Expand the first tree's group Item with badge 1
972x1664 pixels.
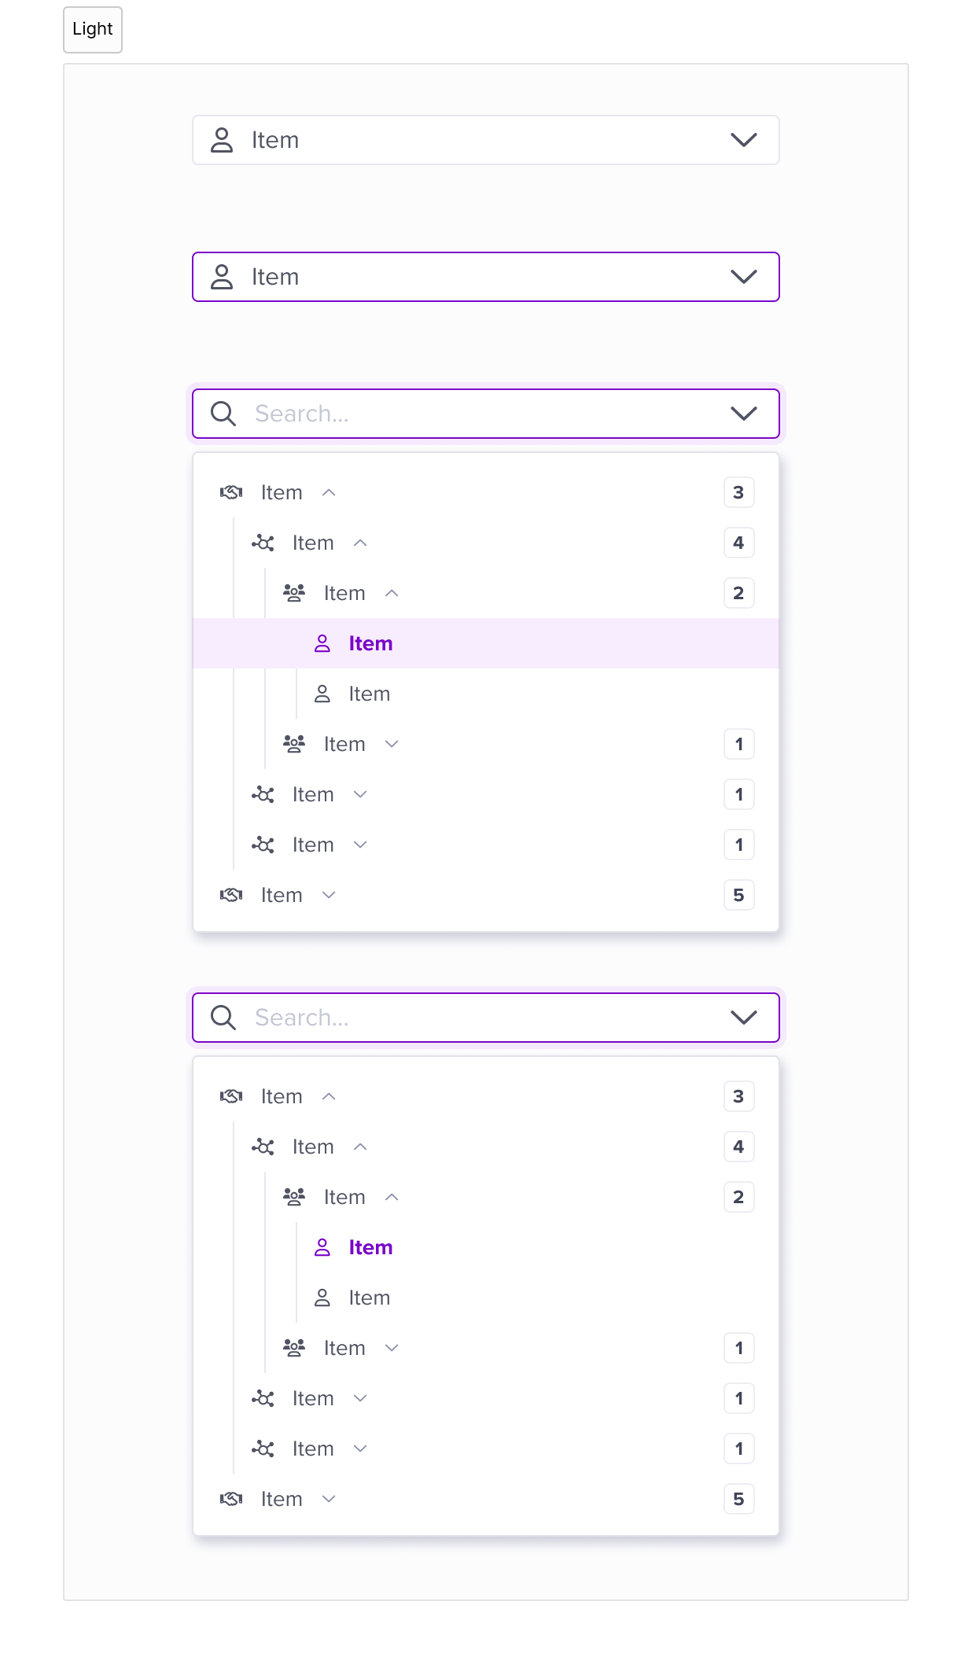392,744
